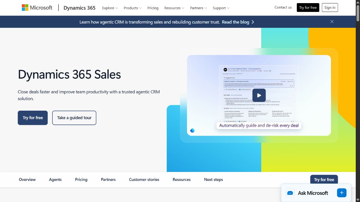Expand the Support menu

tap(221, 8)
